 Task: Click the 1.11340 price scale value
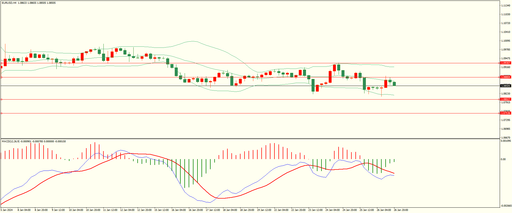point(506,6)
